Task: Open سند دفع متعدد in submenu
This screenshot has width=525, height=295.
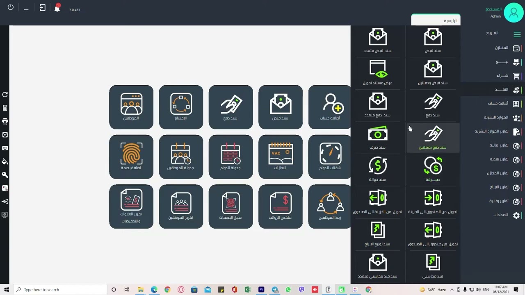Action: tap(378, 106)
